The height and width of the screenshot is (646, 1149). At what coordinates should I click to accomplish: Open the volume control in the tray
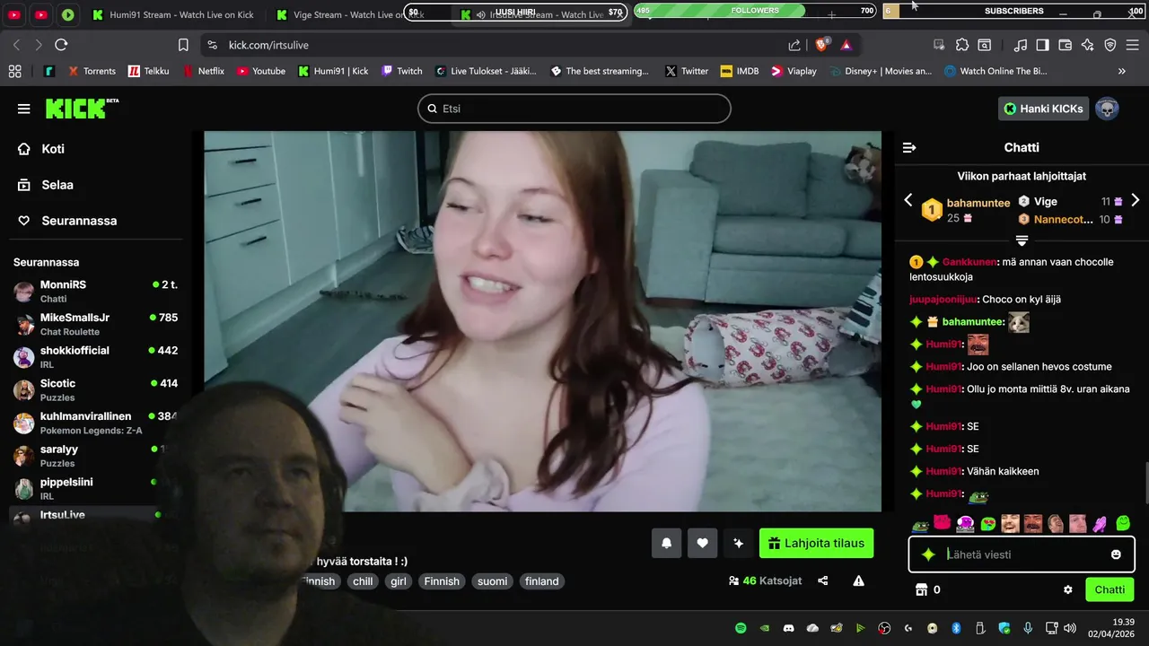[x=1070, y=628]
